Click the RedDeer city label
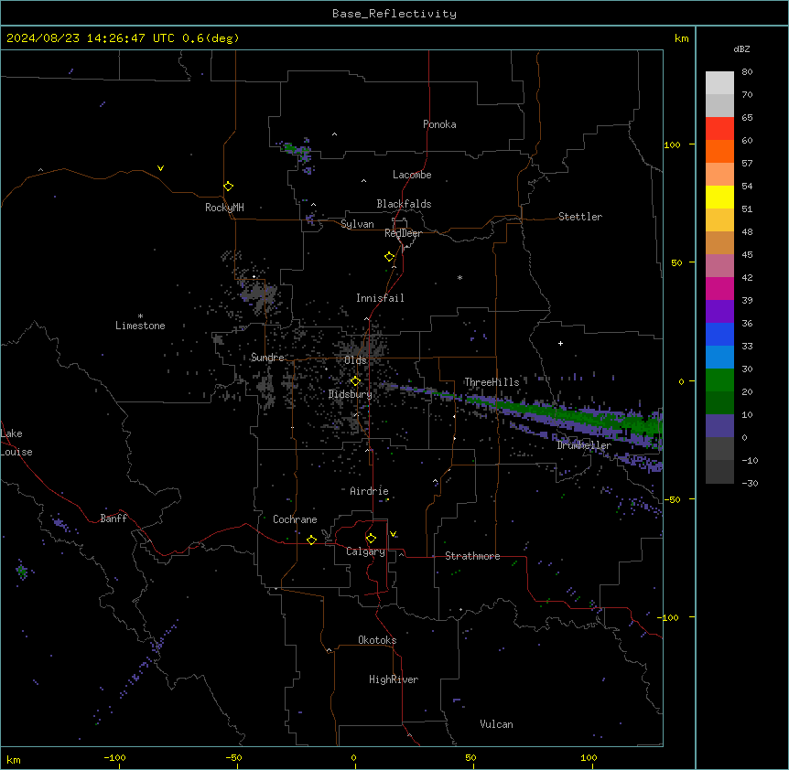This screenshot has height=770, width=789. tap(403, 233)
